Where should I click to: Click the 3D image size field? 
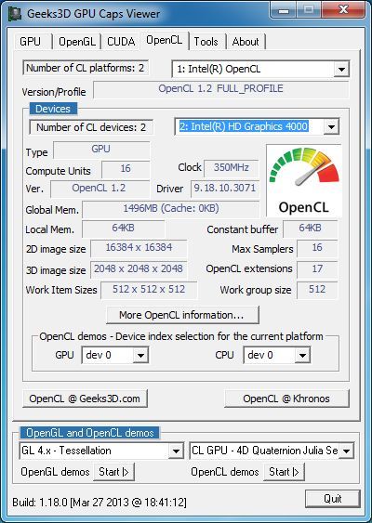[139, 269]
